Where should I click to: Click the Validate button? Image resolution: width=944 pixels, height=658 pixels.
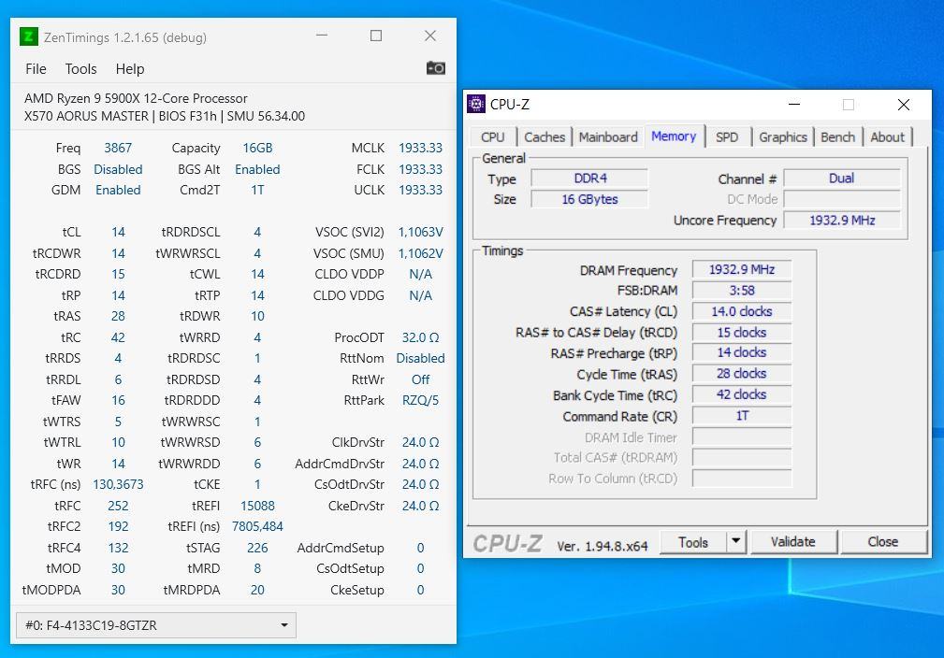(x=792, y=542)
